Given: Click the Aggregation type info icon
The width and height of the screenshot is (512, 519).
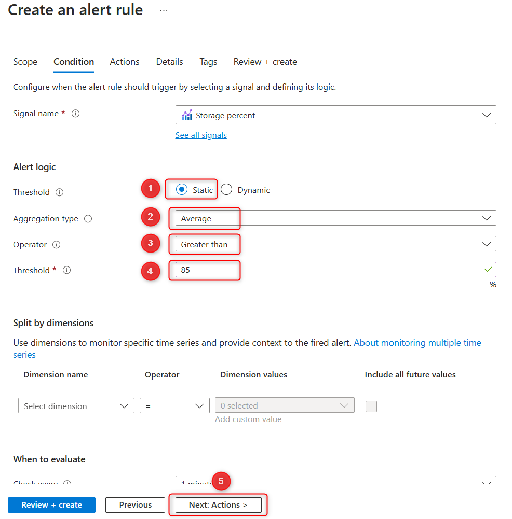Looking at the screenshot, I should click(x=88, y=219).
